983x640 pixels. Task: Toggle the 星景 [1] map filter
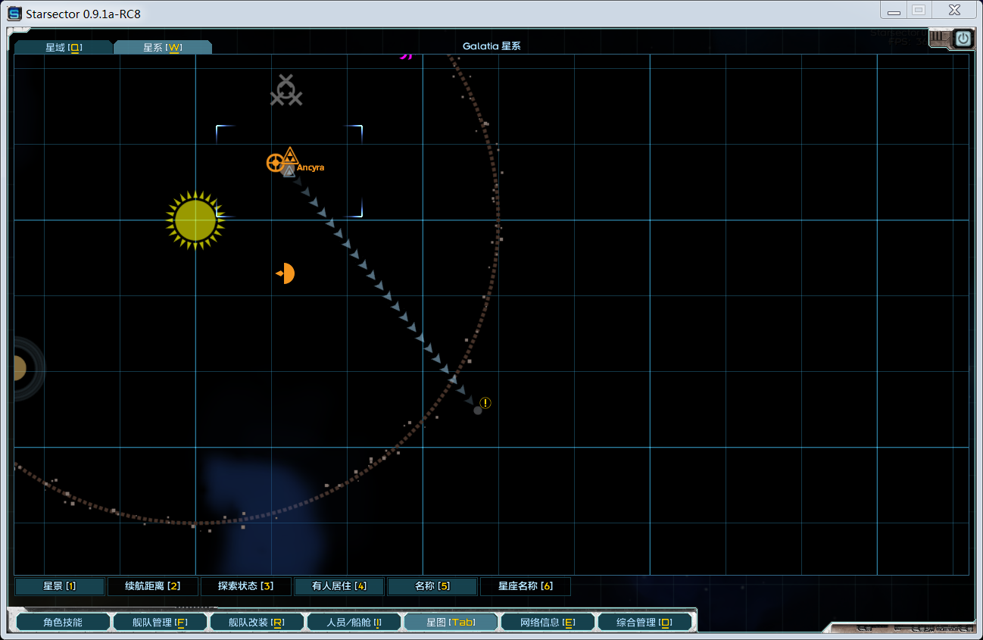[60, 586]
